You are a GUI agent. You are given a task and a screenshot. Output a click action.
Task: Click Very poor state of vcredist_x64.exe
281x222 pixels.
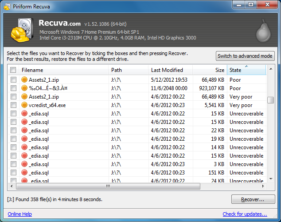click(241, 105)
